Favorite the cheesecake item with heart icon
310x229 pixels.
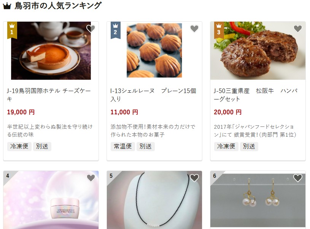[x=91, y=29]
